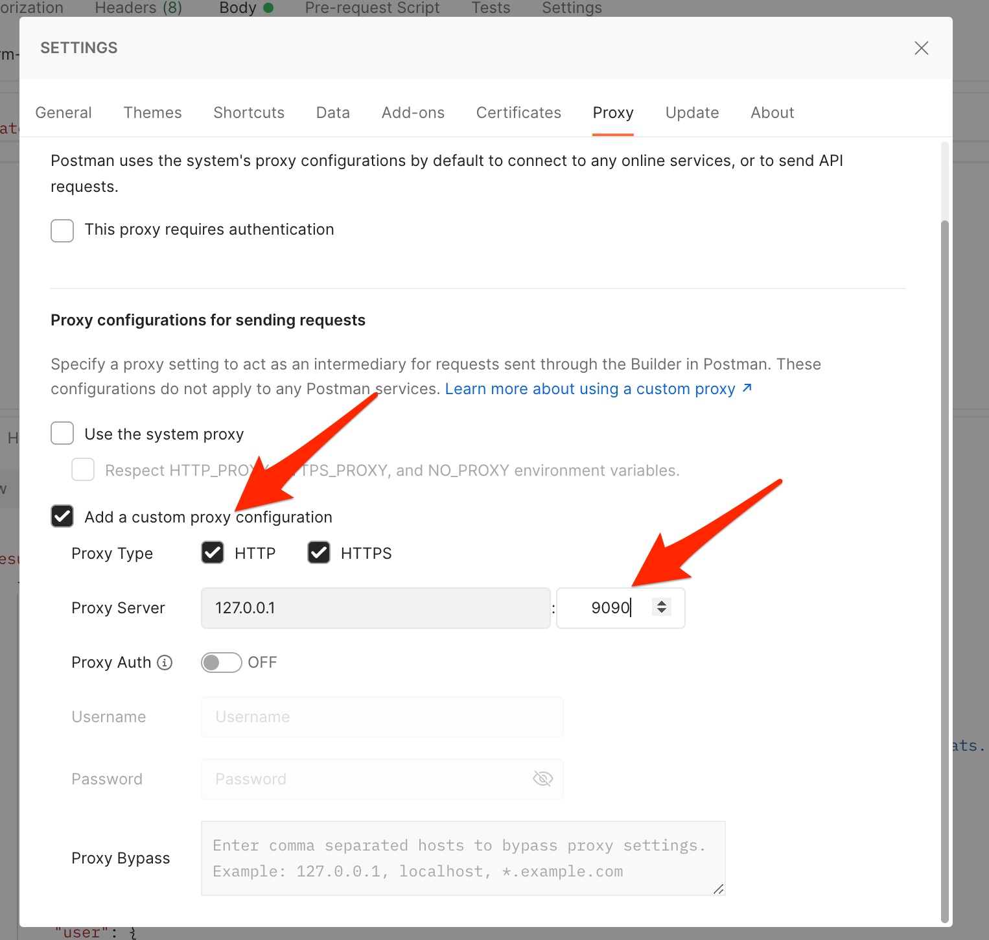This screenshot has width=989, height=940.
Task: Check 'Use the system proxy'
Action: pos(62,433)
